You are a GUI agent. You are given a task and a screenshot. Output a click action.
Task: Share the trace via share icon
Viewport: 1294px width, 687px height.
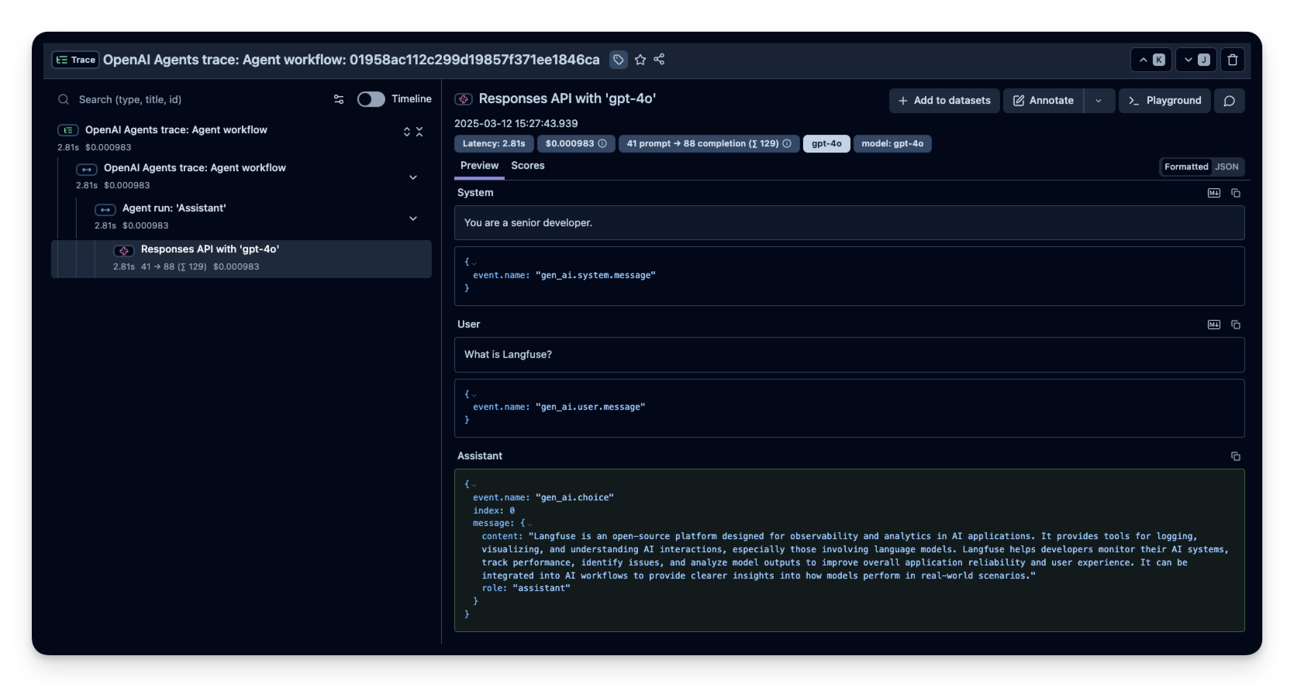tap(659, 60)
